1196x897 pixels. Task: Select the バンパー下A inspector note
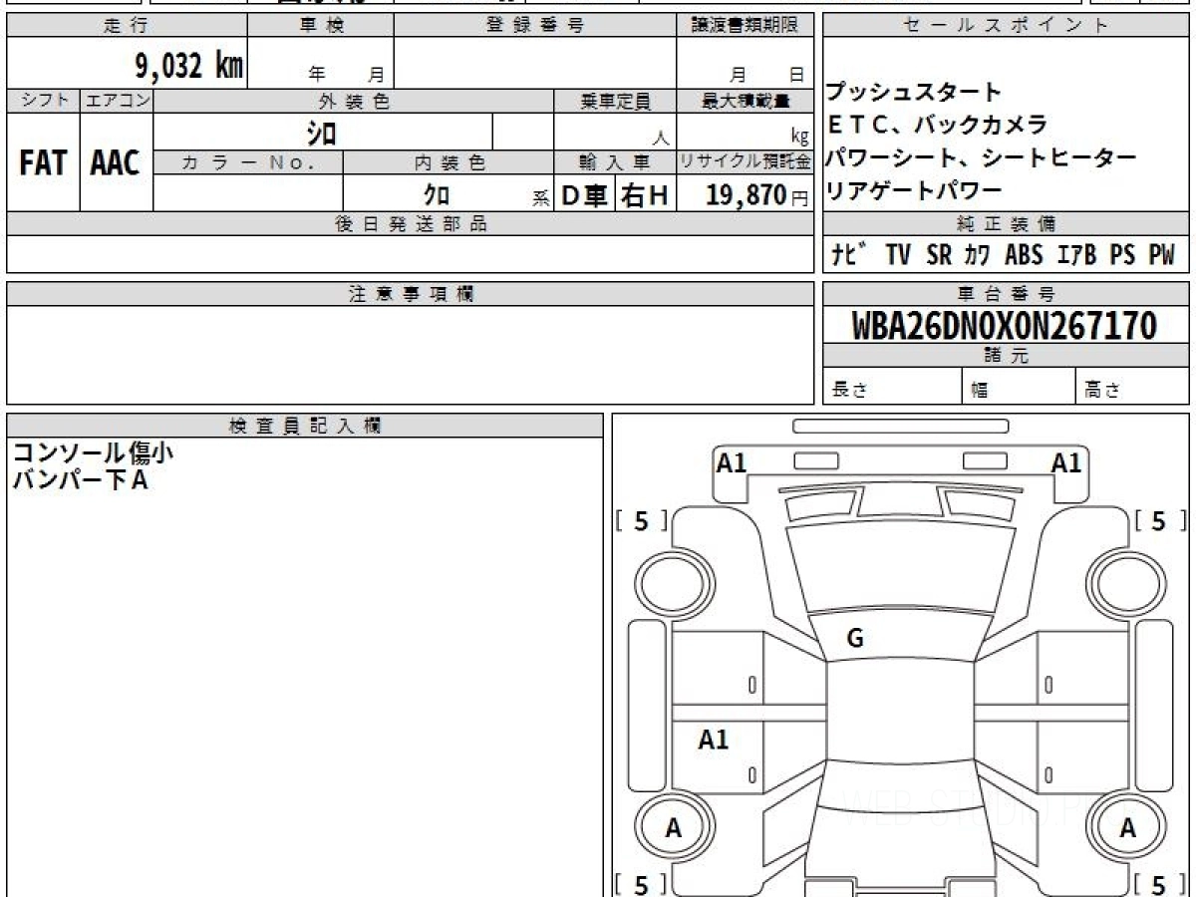point(80,479)
